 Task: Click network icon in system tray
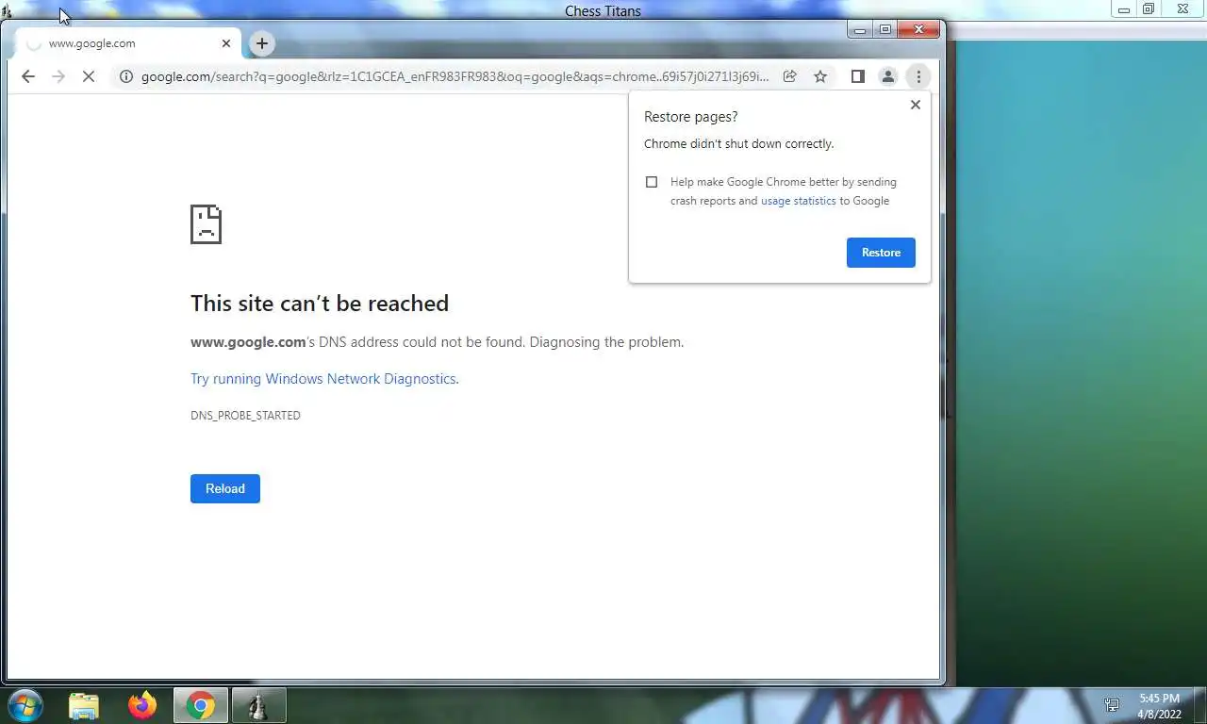point(1112,705)
